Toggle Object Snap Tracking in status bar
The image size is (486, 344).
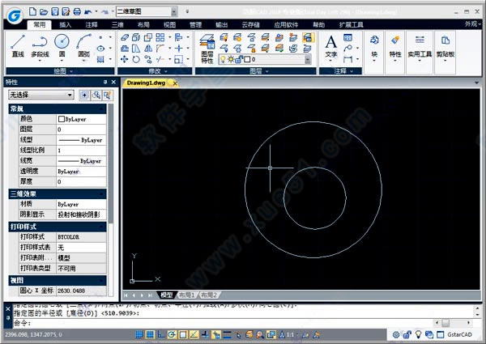(194, 334)
